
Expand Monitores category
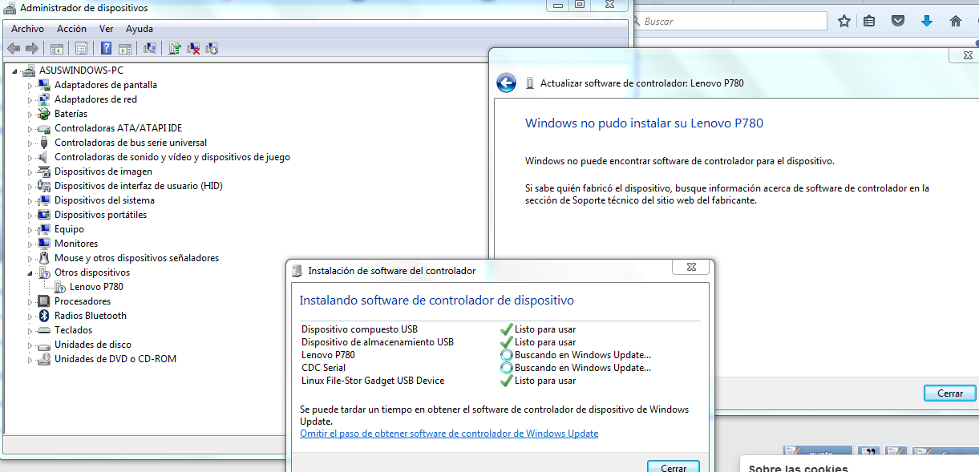point(31,244)
